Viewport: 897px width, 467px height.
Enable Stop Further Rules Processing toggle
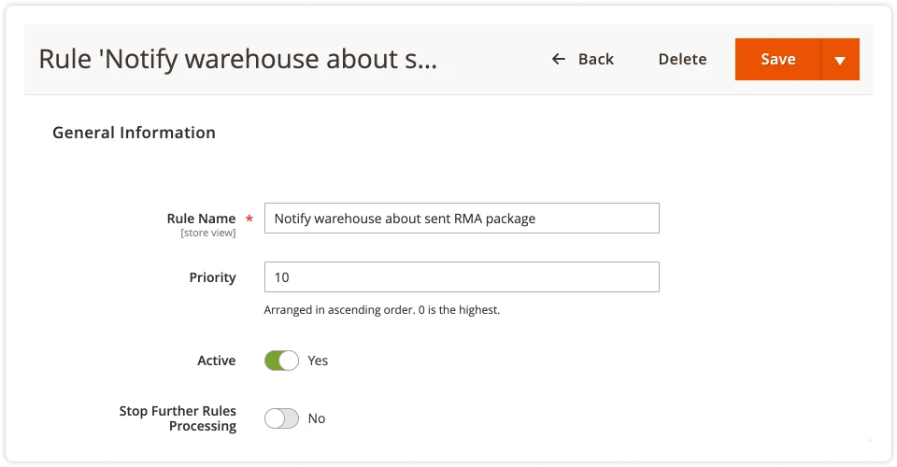[x=281, y=418]
